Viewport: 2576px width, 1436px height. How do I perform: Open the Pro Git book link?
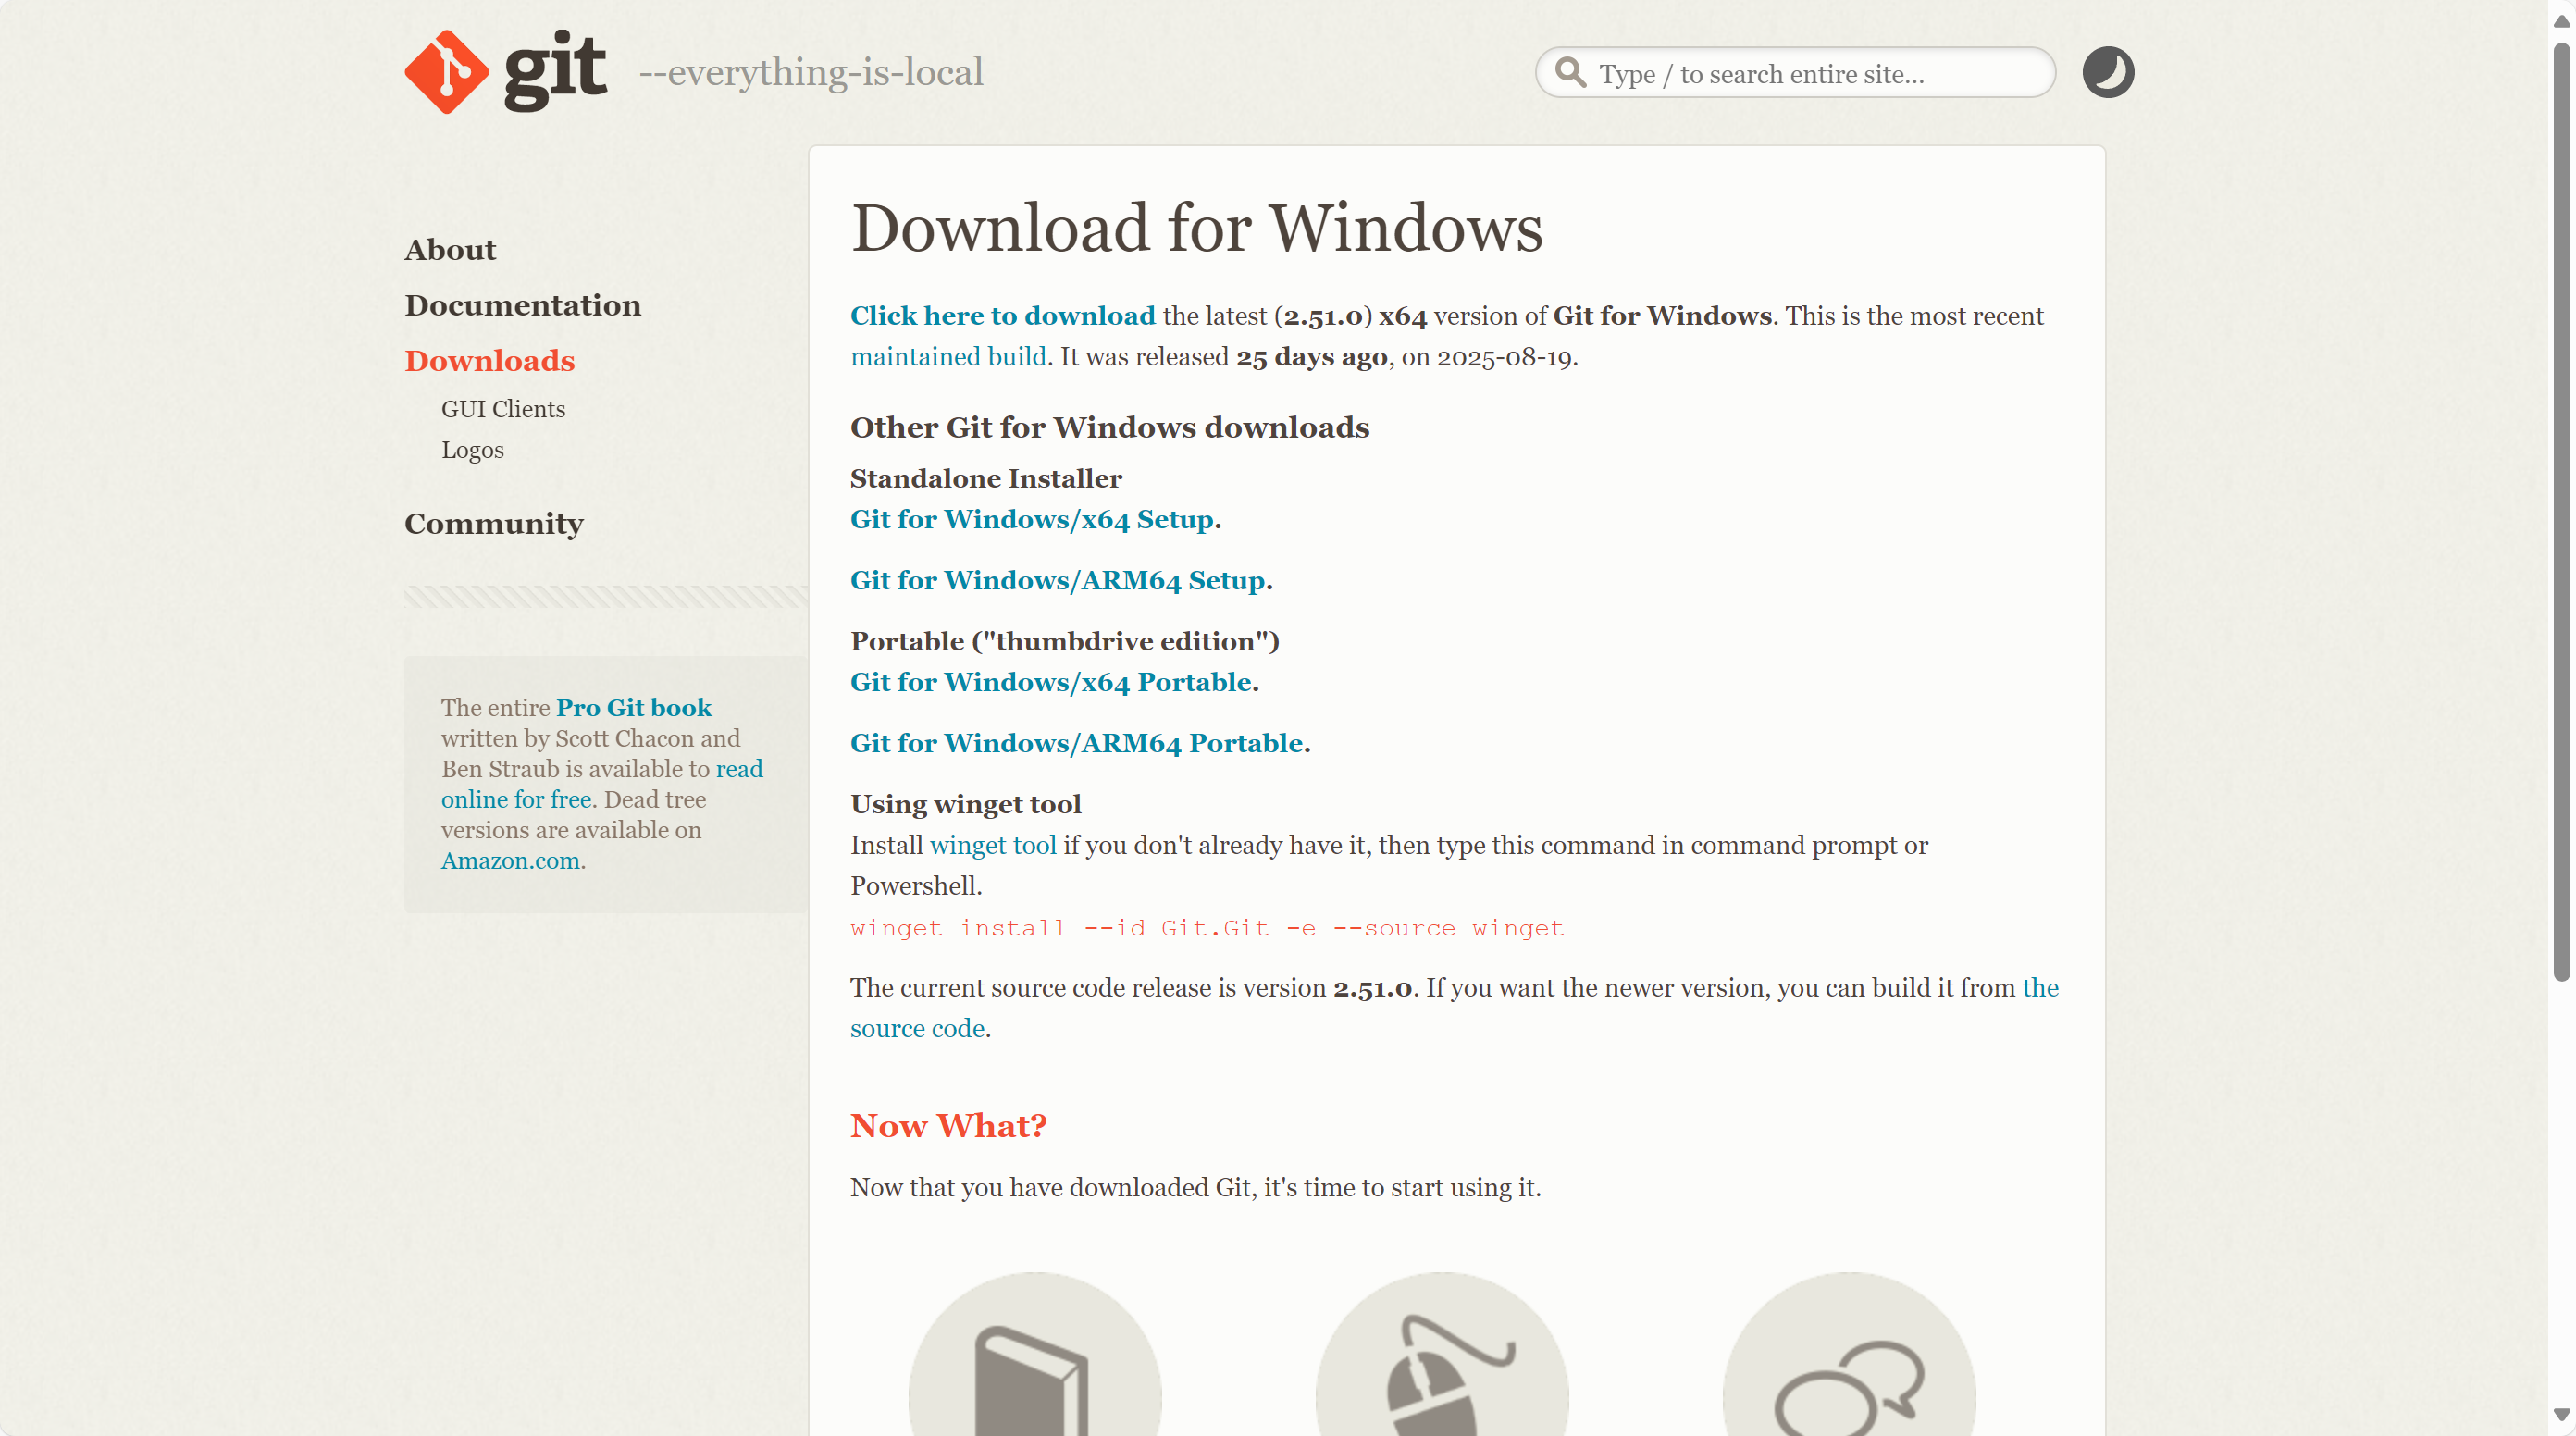tap(634, 708)
